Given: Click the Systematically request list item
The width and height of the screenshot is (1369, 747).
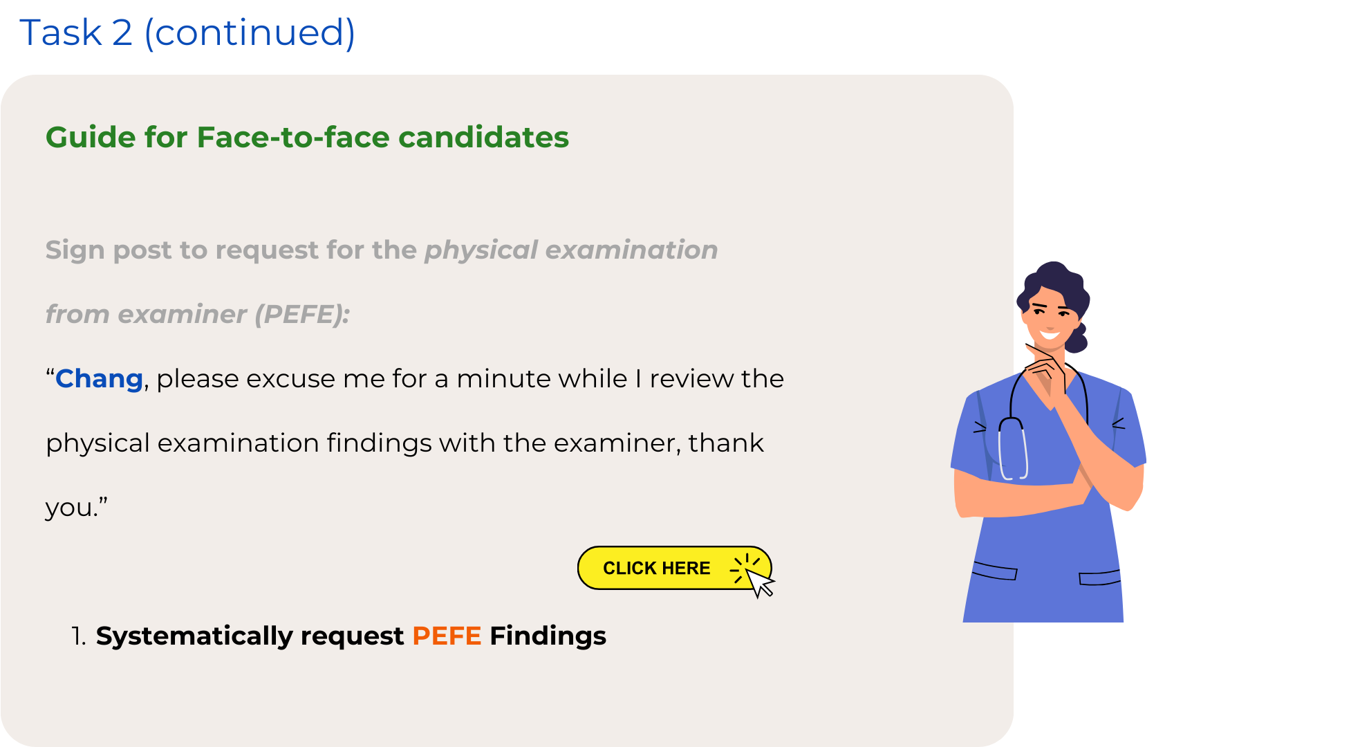Looking at the screenshot, I should [x=339, y=636].
